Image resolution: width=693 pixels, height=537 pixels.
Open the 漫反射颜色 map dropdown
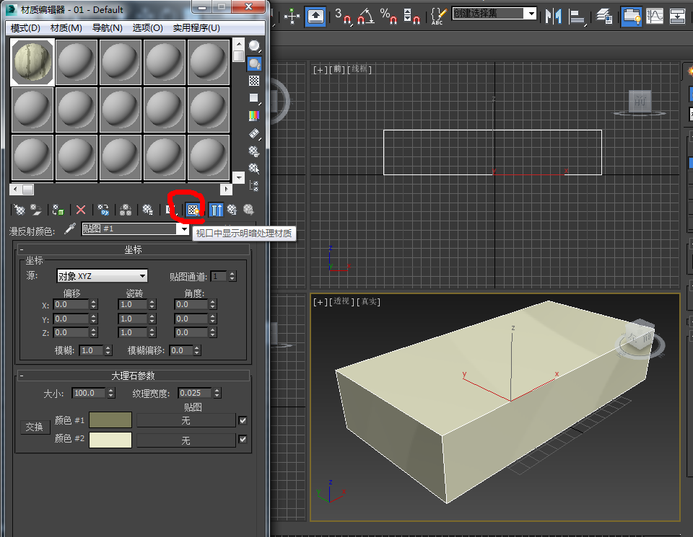coord(183,230)
